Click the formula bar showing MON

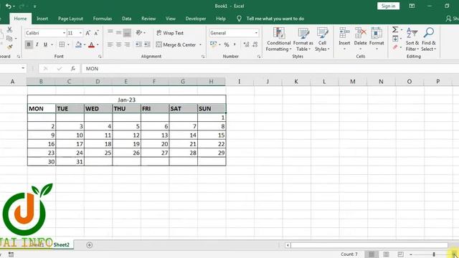click(x=270, y=69)
